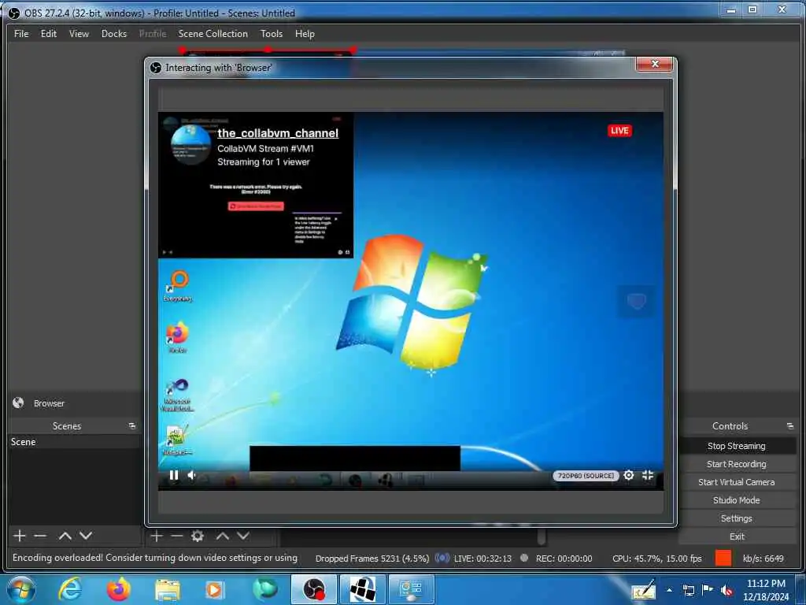Viewport: 806px width, 605px height.
Task: Open the View menu
Action: point(79,34)
